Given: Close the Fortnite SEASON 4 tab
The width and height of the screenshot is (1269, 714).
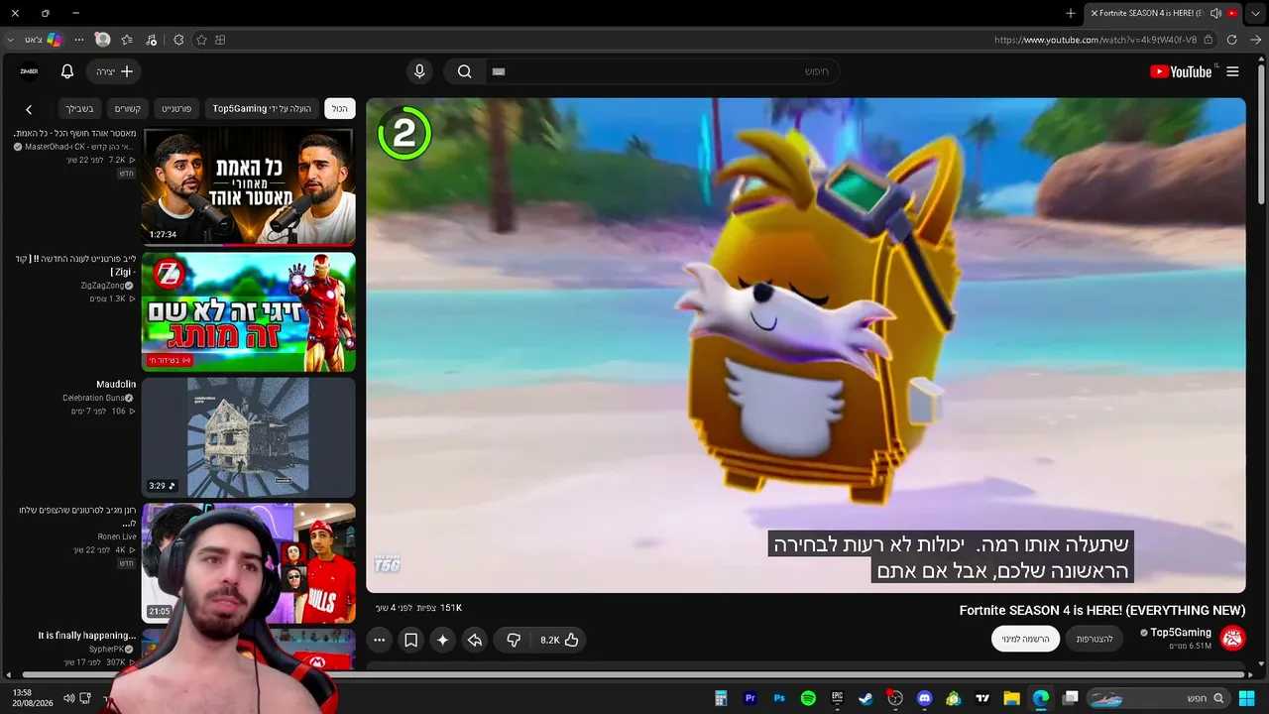Looking at the screenshot, I should pos(1095,13).
